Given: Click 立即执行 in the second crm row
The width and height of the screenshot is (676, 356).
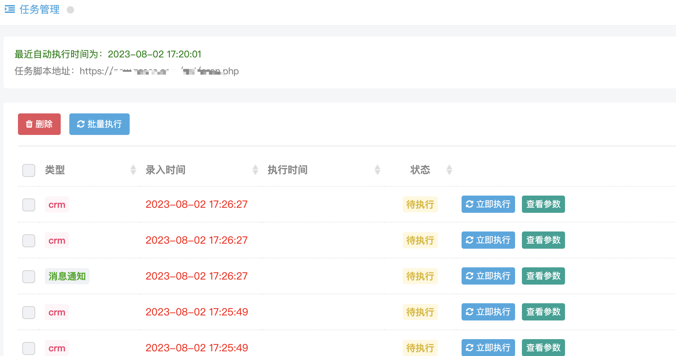Looking at the screenshot, I should click(x=488, y=240).
